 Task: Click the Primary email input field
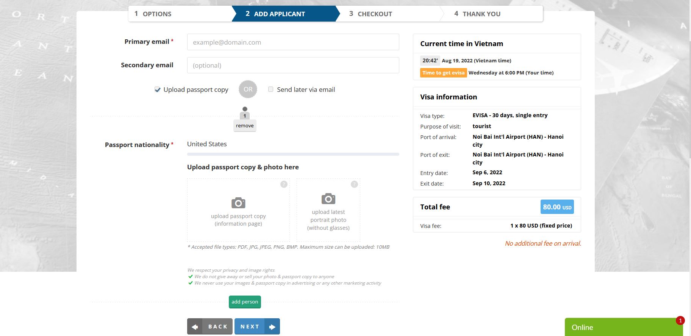(292, 42)
